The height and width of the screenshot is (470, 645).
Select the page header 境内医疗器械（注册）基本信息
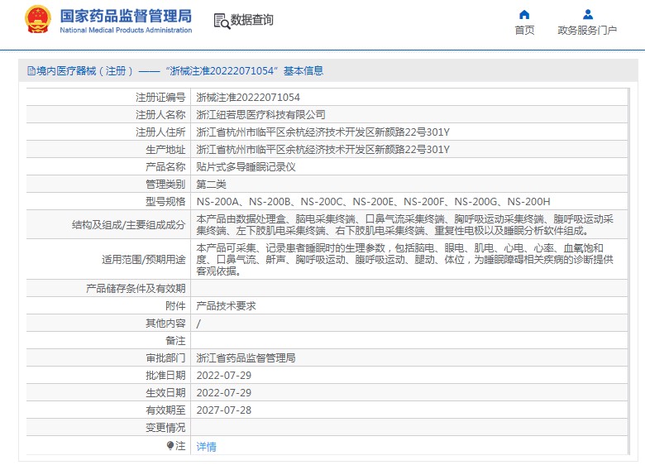pyautogui.click(x=175, y=71)
